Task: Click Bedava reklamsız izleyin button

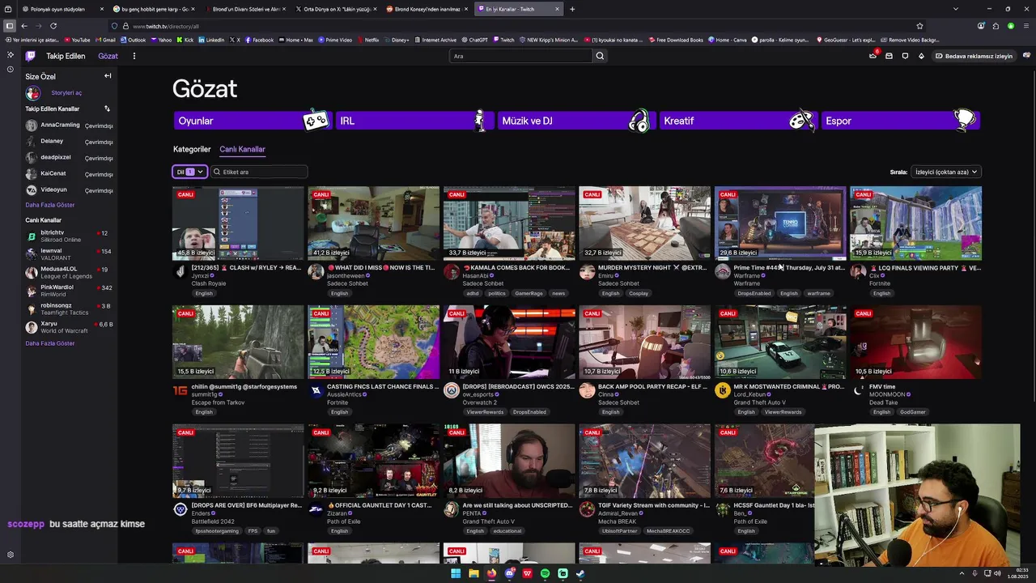Action: point(974,56)
